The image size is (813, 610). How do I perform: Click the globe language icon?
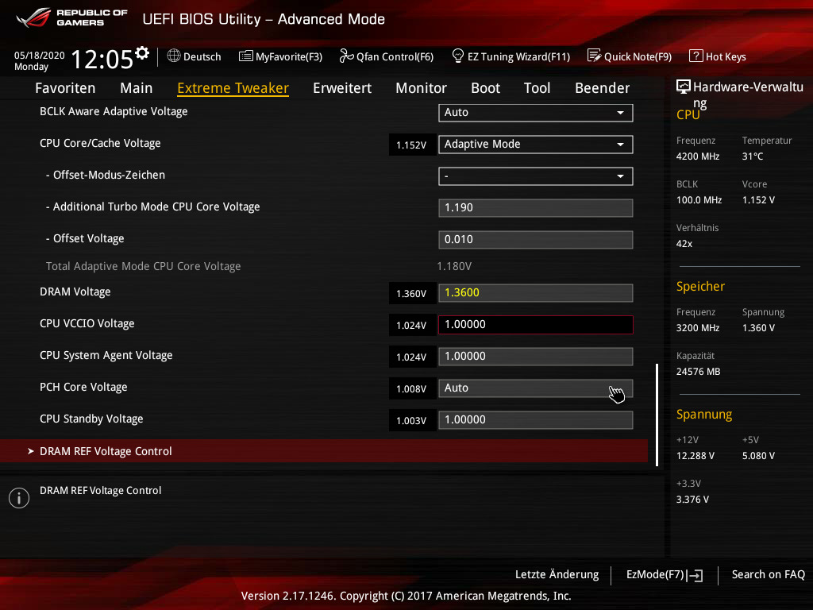(x=174, y=56)
